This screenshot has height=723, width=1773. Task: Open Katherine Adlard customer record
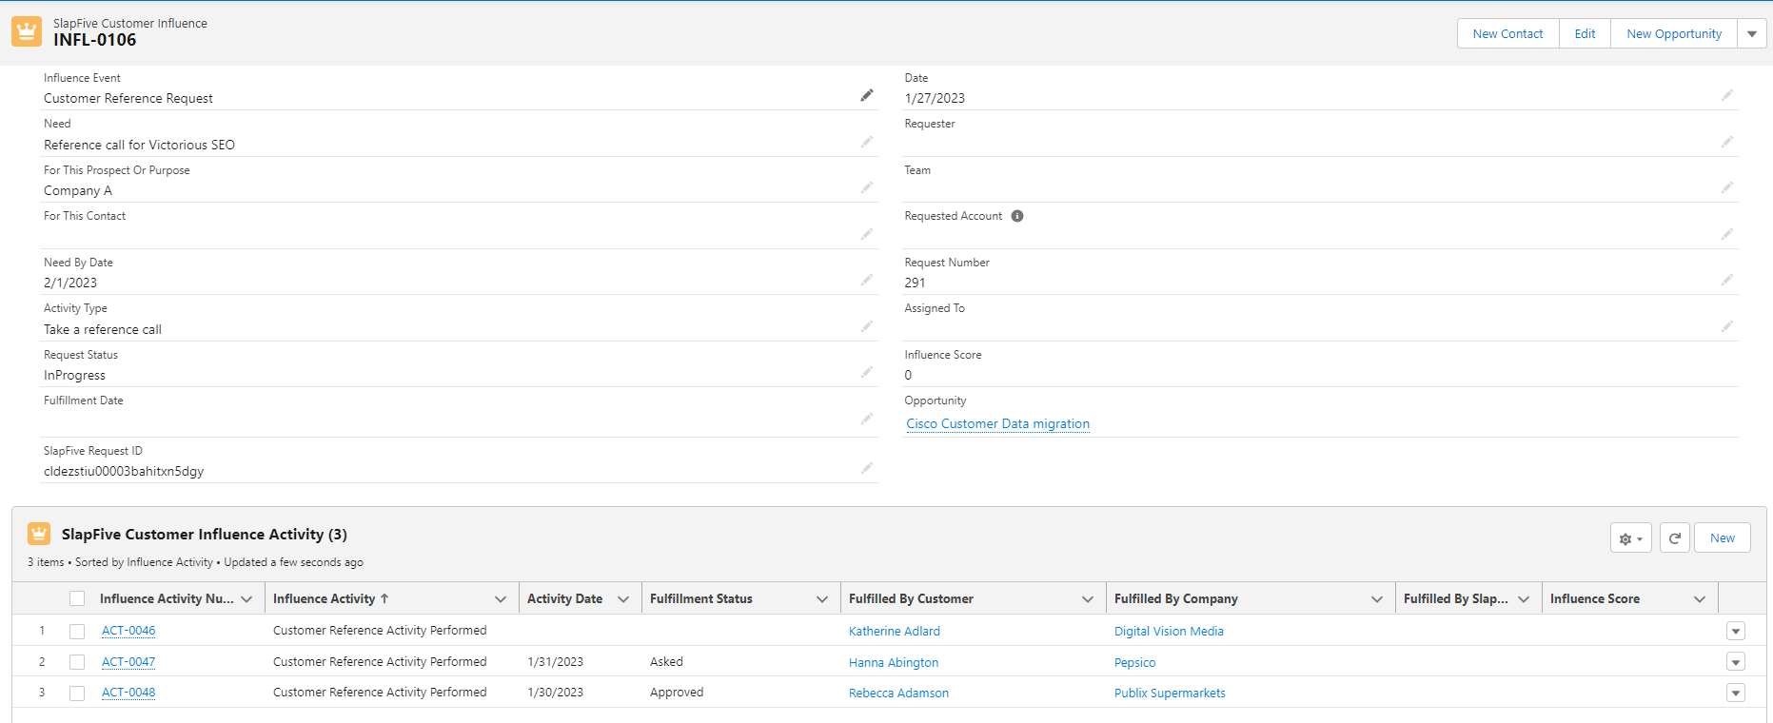[894, 632]
